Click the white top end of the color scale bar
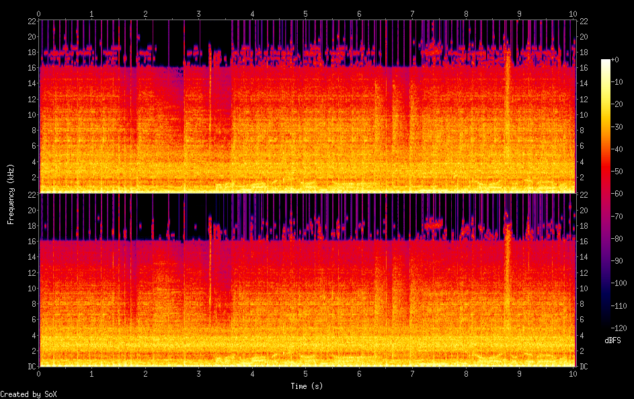 coord(606,62)
